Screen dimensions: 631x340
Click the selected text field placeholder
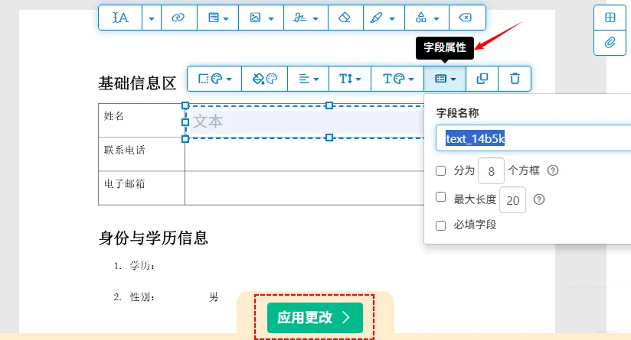pyautogui.click(x=305, y=121)
